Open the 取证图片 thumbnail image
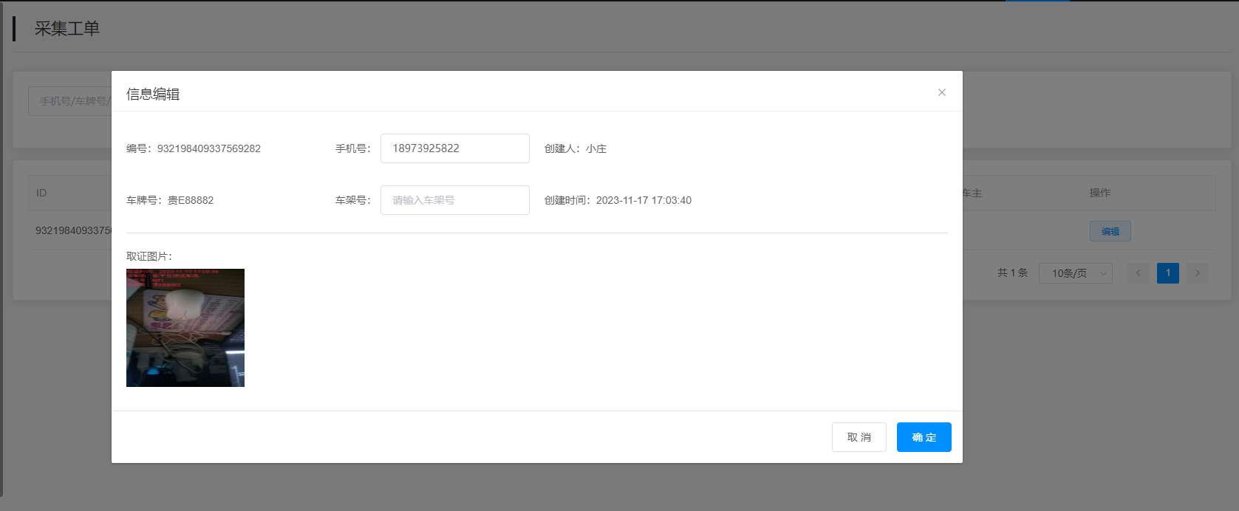This screenshot has height=511, width=1239. pos(185,328)
